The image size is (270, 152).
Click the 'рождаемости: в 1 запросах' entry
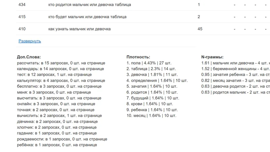62,139
